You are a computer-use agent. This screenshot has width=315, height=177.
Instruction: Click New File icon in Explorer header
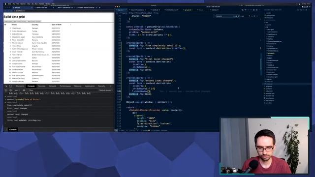pyautogui.click(x=298, y=10)
